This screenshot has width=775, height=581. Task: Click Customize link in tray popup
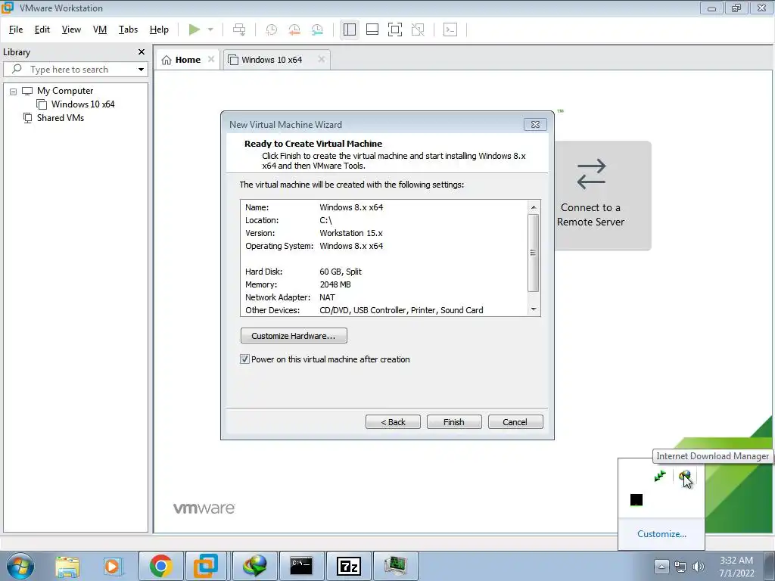click(661, 534)
